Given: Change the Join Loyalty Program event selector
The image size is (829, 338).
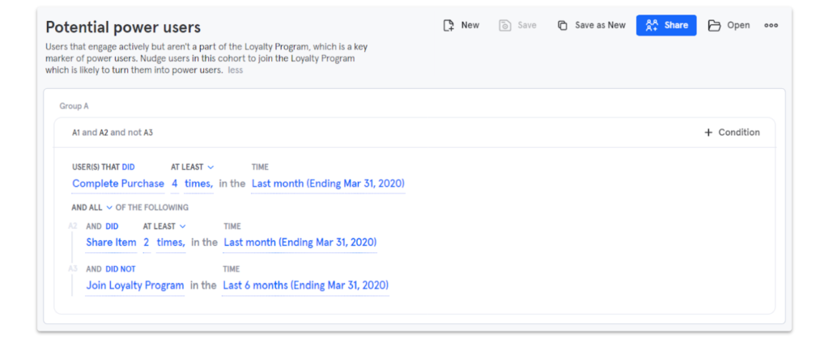Looking at the screenshot, I should [135, 285].
